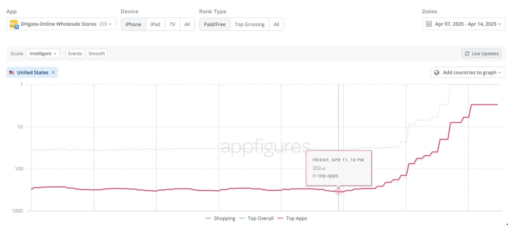Viewport: 508px width, 225px height.
Task: Open the DHgate app selector dropdown
Action: [x=61, y=24]
